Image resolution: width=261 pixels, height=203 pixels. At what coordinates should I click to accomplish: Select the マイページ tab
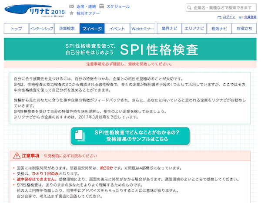coord(92,29)
